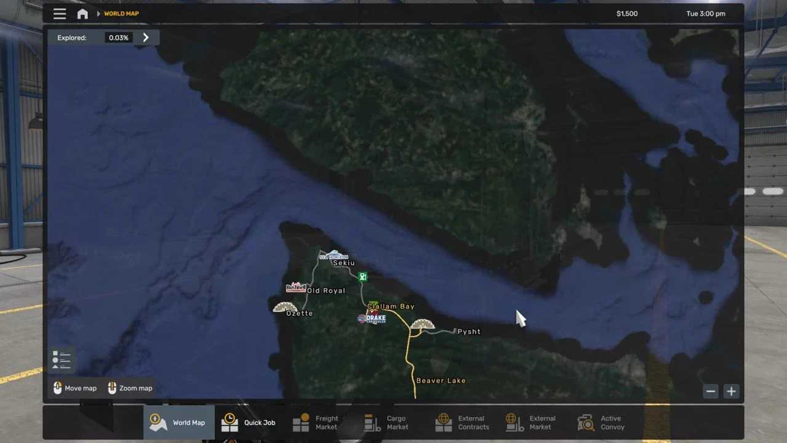Click the Clallam Bay city label

pyautogui.click(x=391, y=306)
